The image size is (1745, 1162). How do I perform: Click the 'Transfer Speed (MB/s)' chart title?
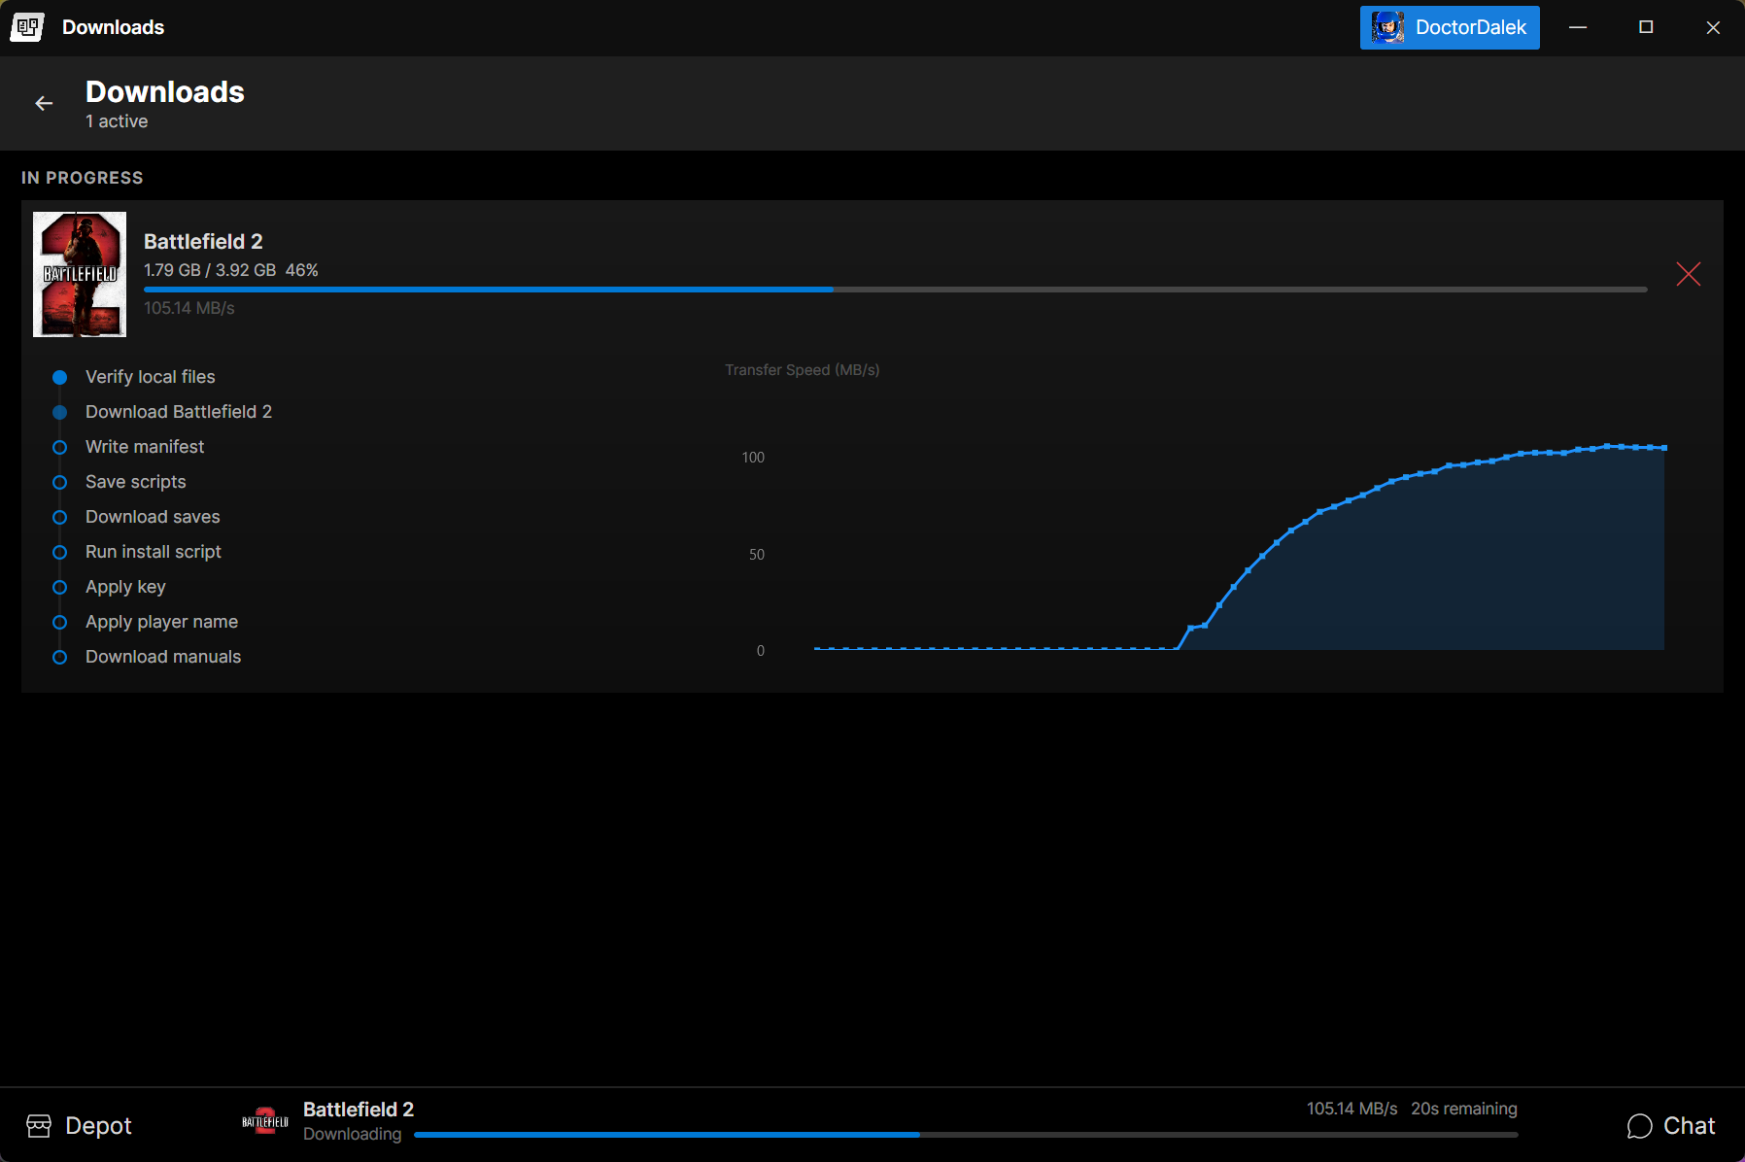[803, 370]
